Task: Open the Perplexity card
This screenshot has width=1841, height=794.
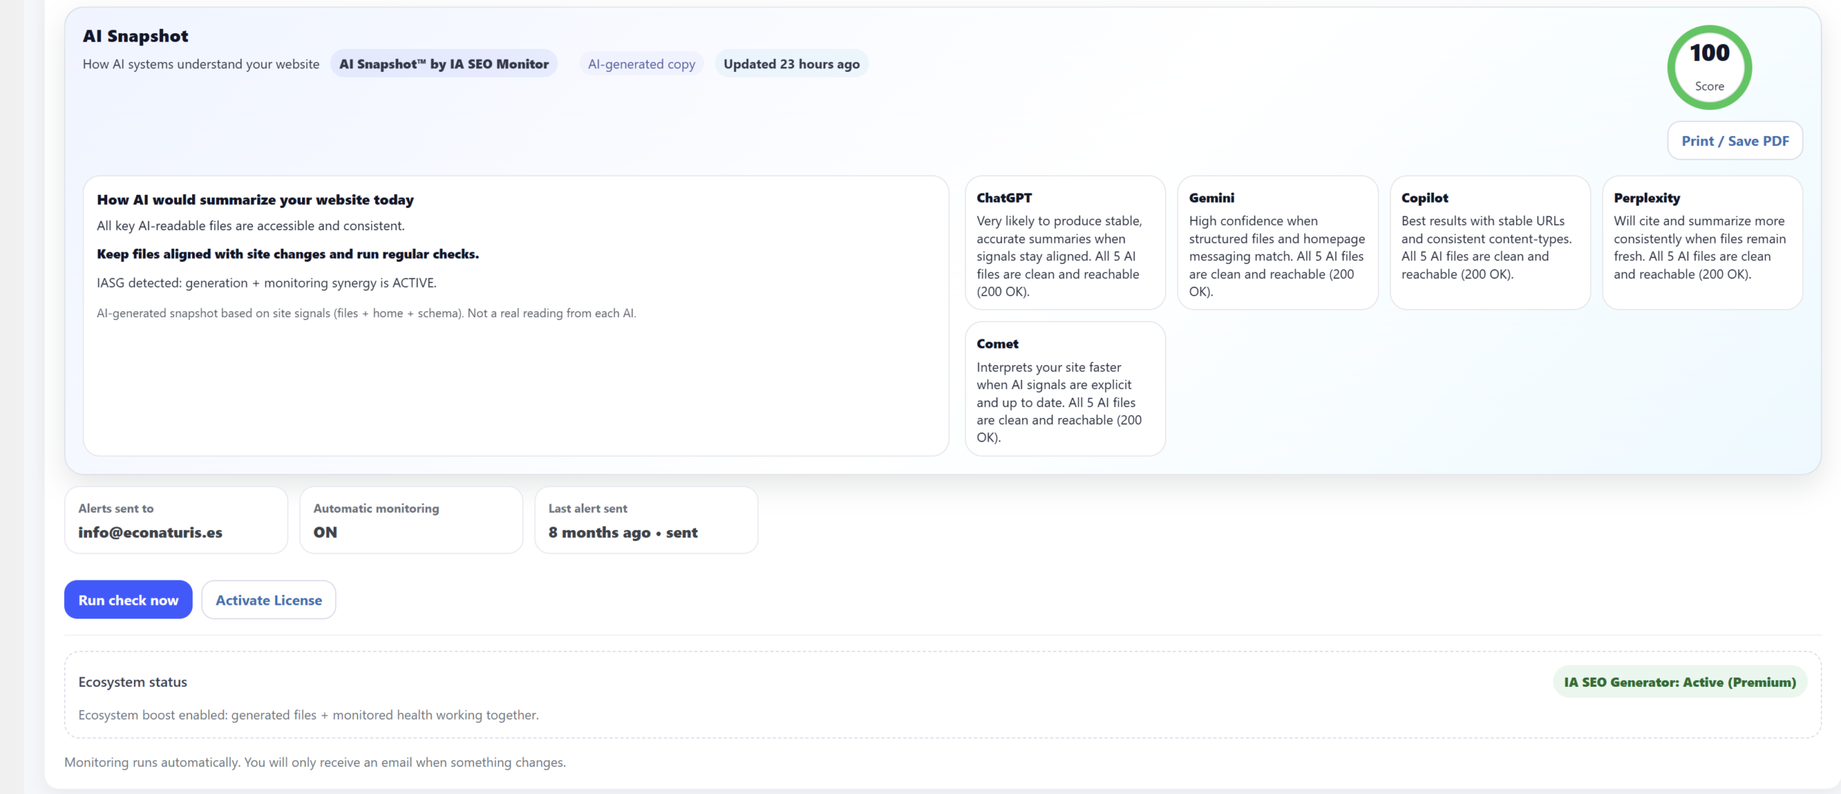Action: 1702,243
